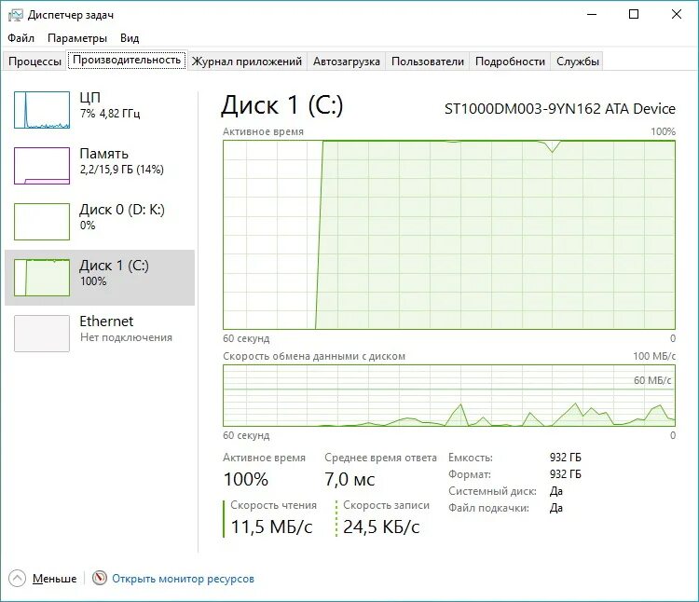Click the 11,5 МБ/с read speed value
The height and width of the screenshot is (602, 699).
coord(271,527)
